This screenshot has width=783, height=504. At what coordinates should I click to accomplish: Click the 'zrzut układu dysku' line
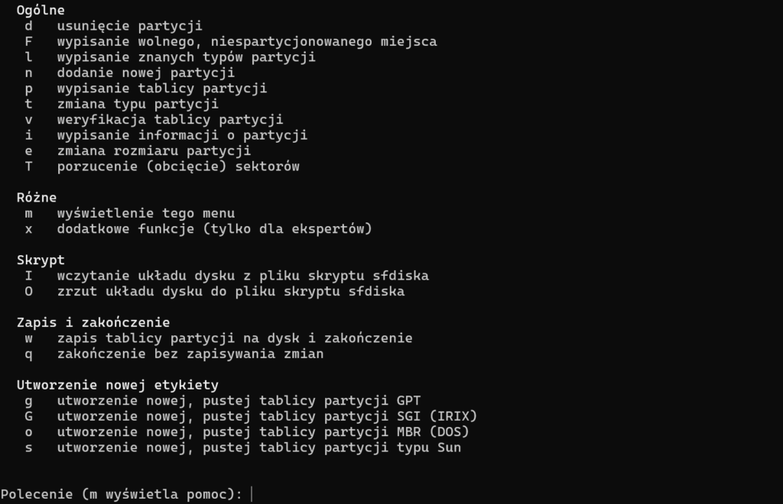tap(230, 291)
